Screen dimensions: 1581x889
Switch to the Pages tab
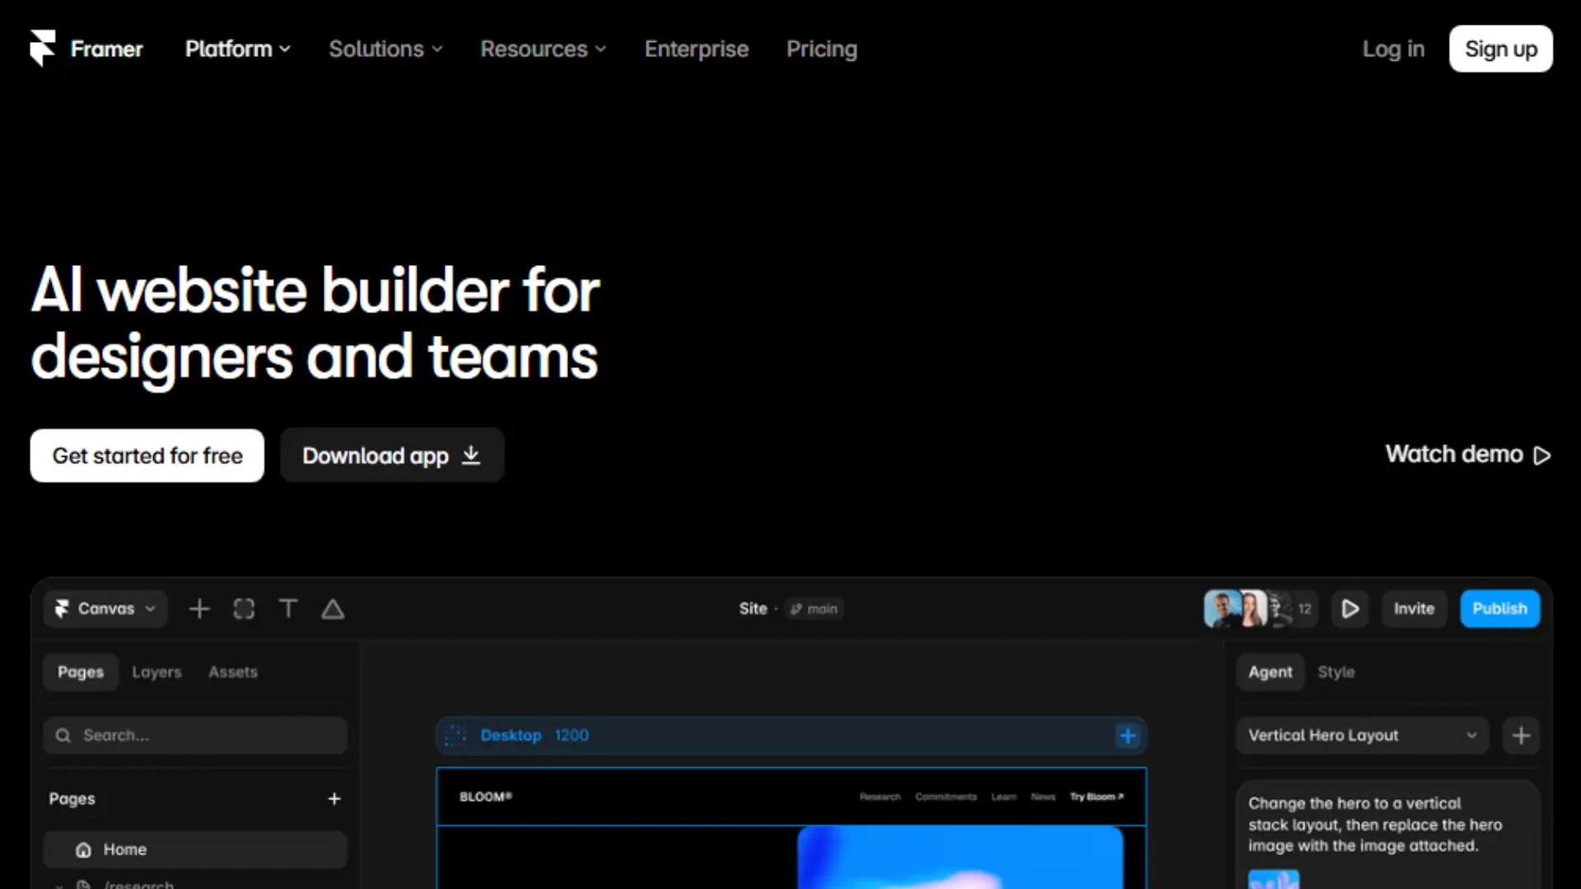pos(81,673)
